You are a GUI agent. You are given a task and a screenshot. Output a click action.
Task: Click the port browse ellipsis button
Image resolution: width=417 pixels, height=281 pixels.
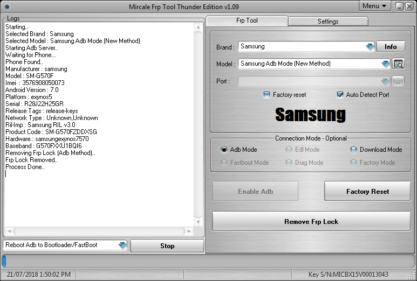[x=398, y=81]
